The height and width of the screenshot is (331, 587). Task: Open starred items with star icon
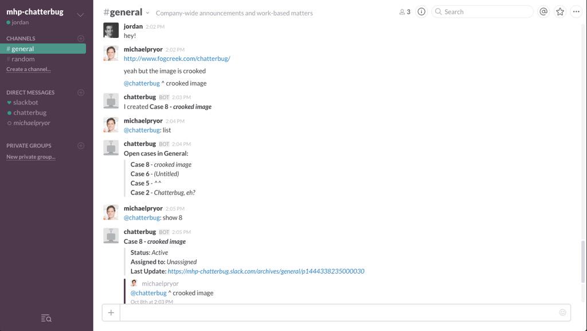tap(560, 12)
